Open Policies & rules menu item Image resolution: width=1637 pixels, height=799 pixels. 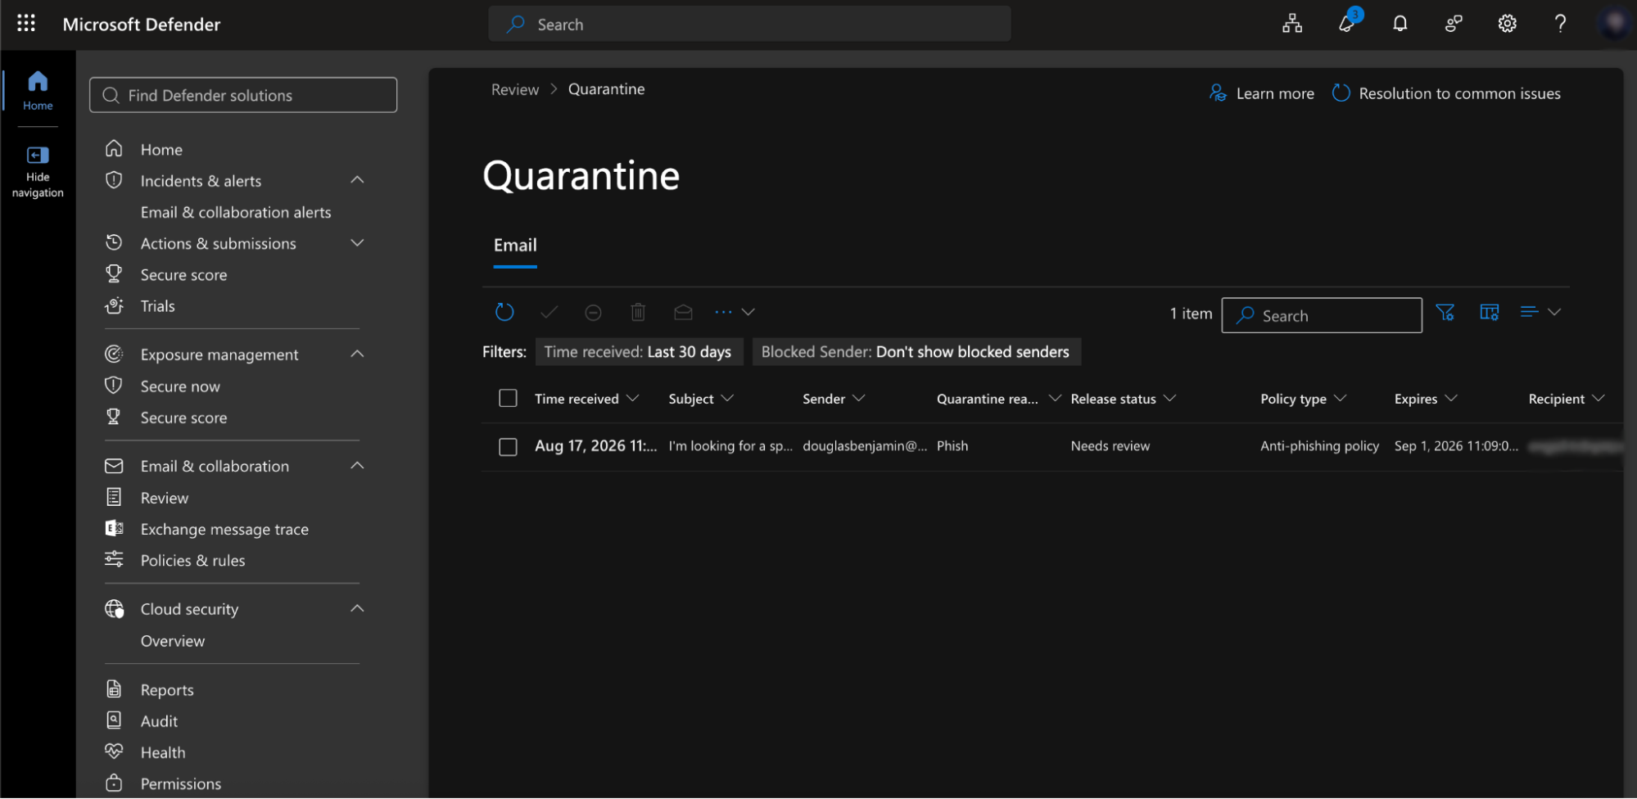point(192,561)
